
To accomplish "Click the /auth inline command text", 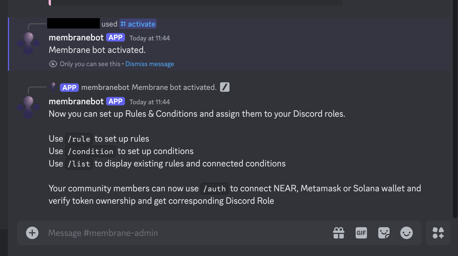I will (214, 189).
